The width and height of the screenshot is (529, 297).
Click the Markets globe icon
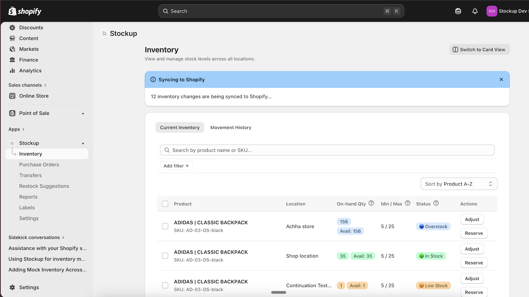(12, 49)
